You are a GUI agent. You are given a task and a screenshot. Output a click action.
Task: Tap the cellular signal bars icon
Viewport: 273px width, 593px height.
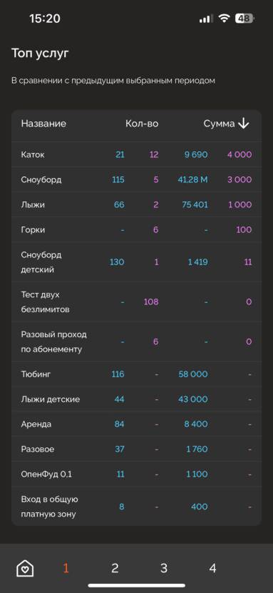[x=206, y=19]
